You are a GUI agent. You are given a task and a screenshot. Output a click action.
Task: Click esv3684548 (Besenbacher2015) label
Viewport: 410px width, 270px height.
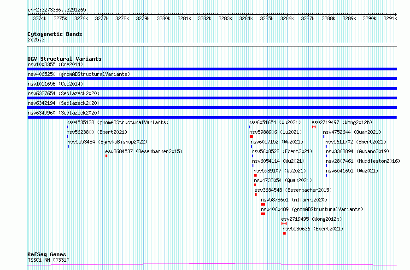(293, 190)
